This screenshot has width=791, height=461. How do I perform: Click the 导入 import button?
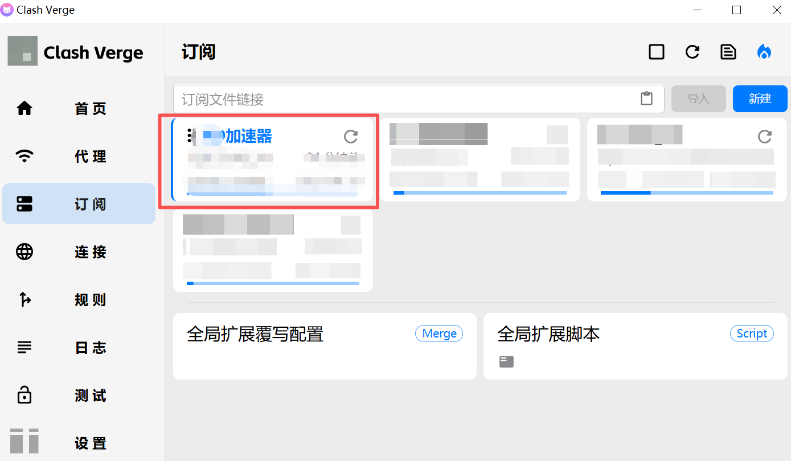click(x=698, y=98)
